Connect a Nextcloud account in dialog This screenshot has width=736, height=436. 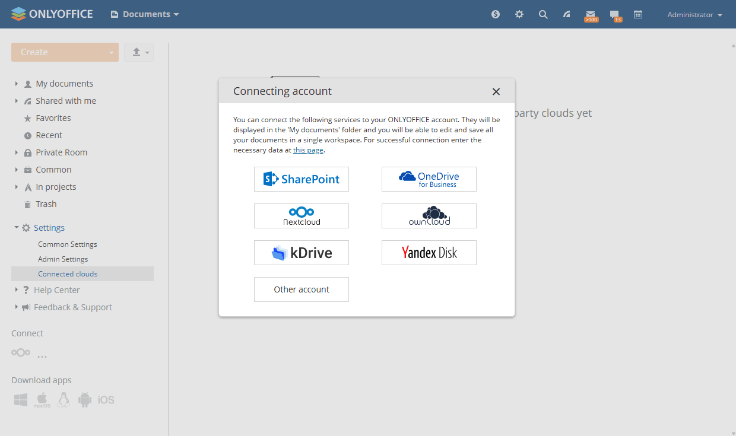(x=302, y=216)
